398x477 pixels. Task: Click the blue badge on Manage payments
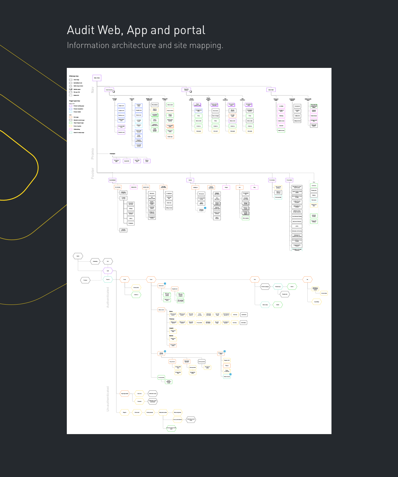point(165,351)
